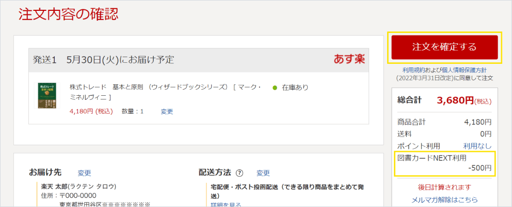Click 利用なし for ポイント利用
This screenshot has height=207, width=512.
[x=477, y=146]
